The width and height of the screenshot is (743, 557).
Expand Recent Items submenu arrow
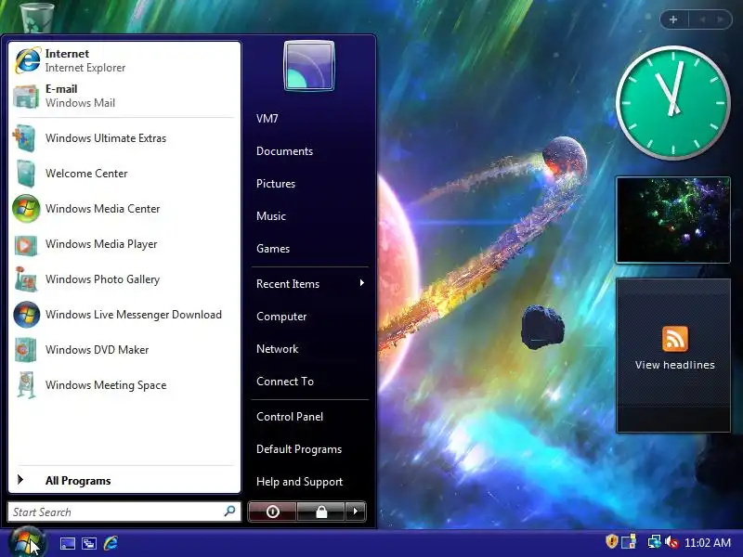362,283
